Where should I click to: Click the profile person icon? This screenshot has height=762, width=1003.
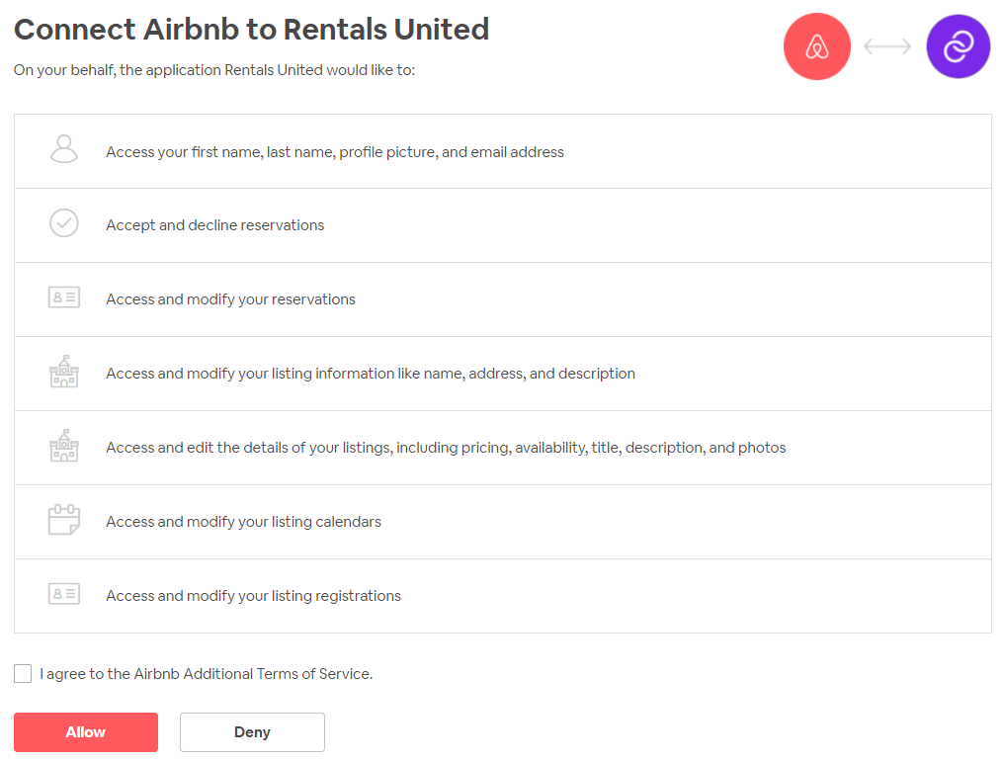tap(63, 150)
